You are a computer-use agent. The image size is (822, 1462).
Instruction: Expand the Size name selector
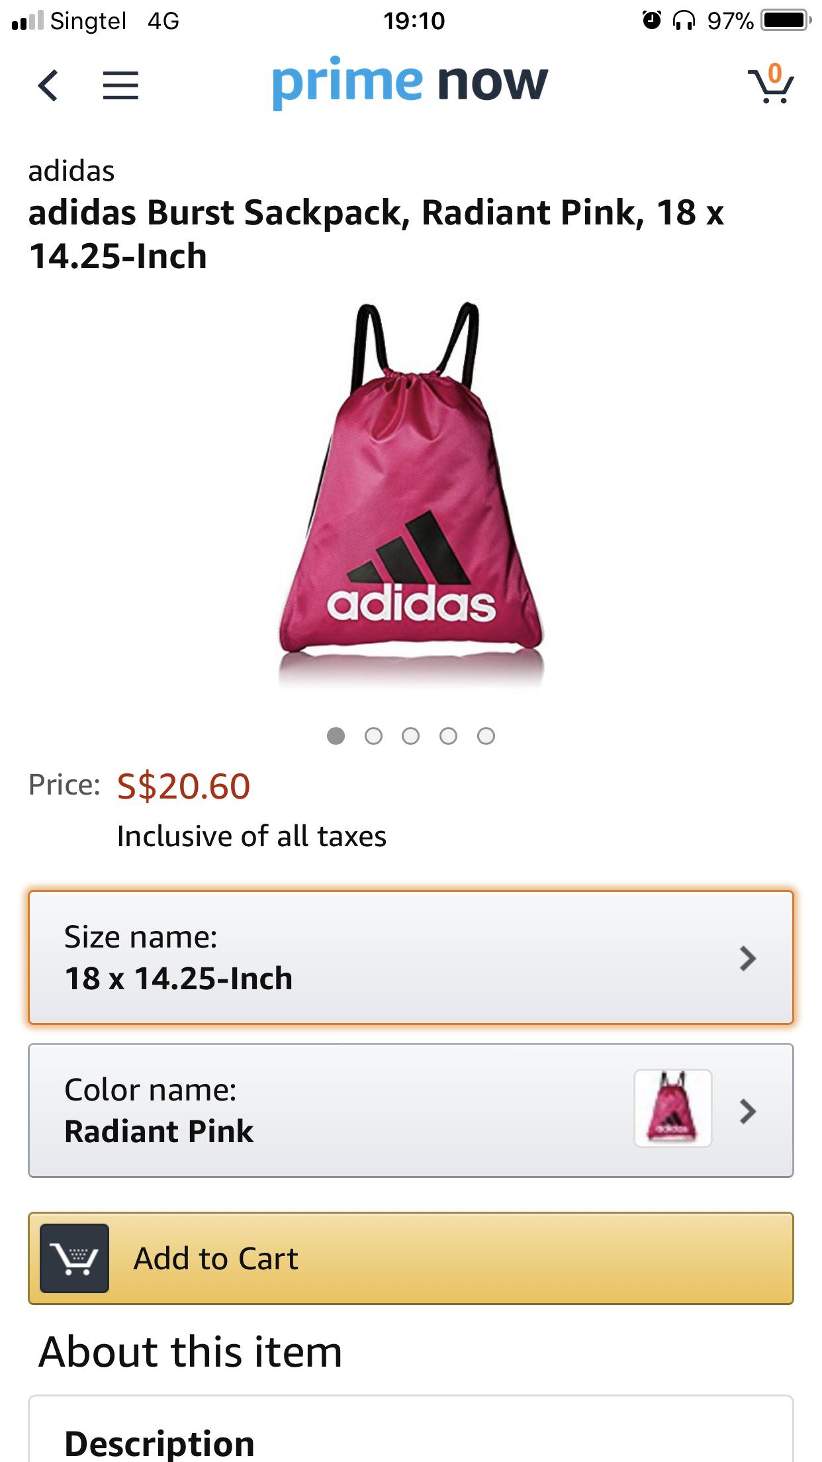[x=410, y=957]
